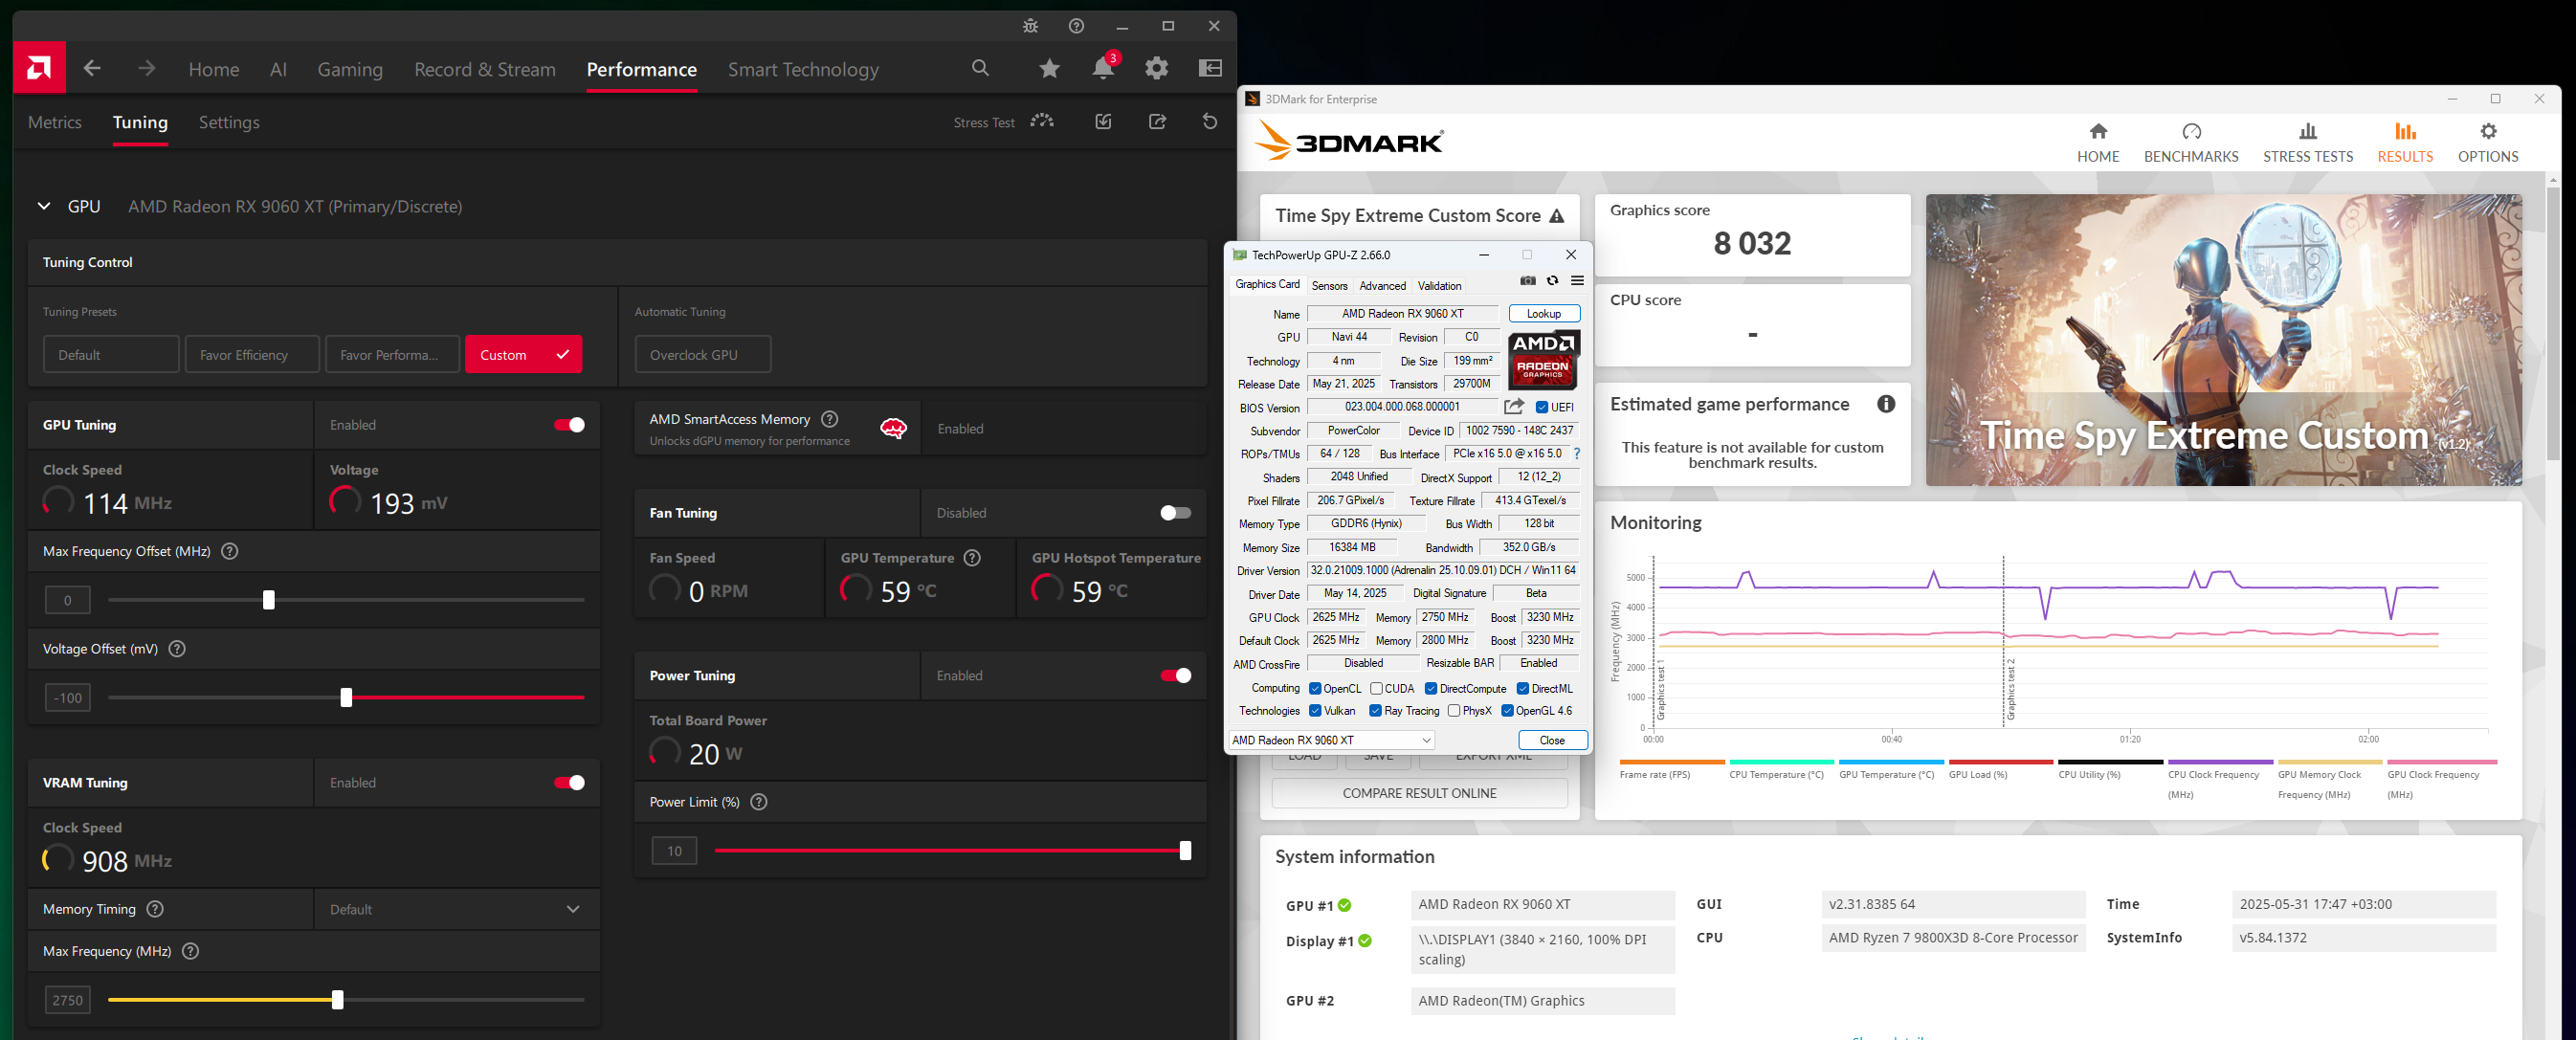Click VRAM Max Frequency field 2750
2576x1040 pixels.
pyautogui.click(x=68, y=1000)
